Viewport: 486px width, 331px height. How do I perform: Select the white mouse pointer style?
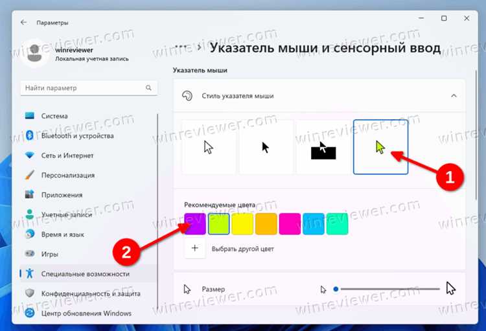(x=209, y=147)
